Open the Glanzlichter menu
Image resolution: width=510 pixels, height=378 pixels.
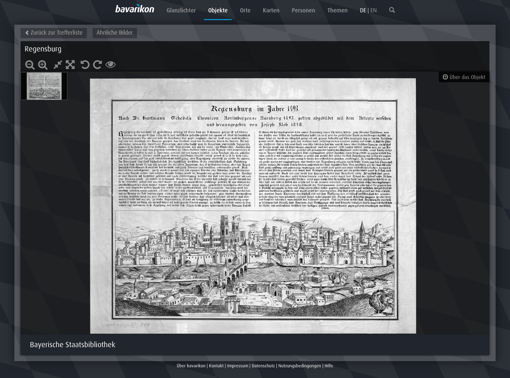click(181, 11)
